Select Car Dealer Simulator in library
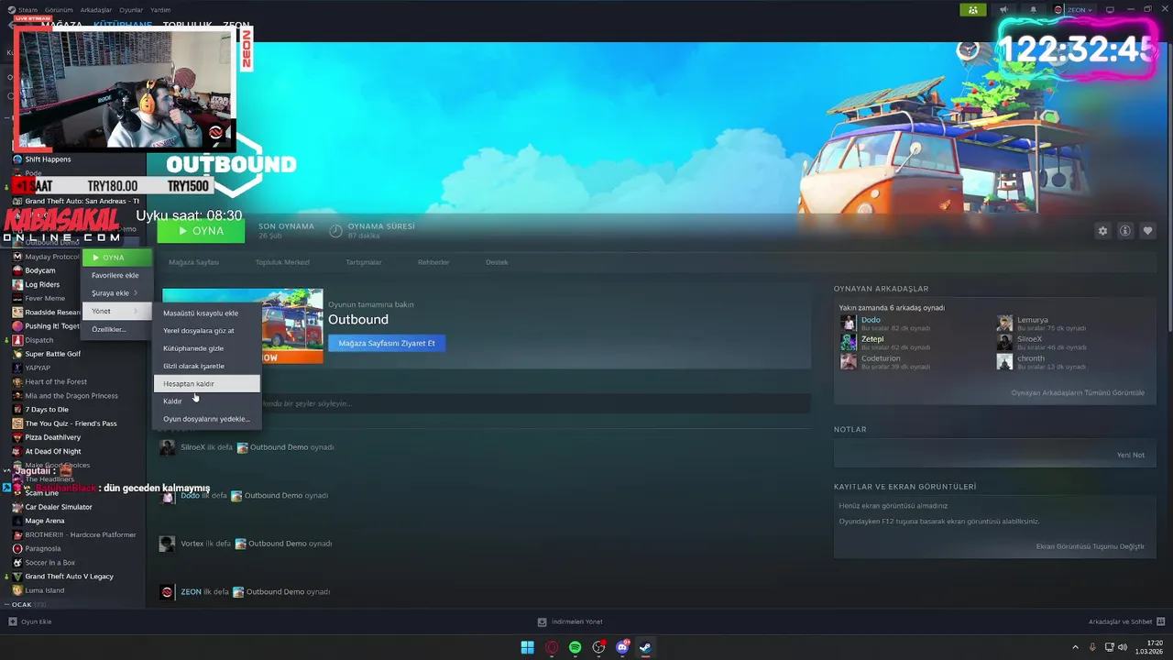1173x660 pixels. (x=59, y=507)
